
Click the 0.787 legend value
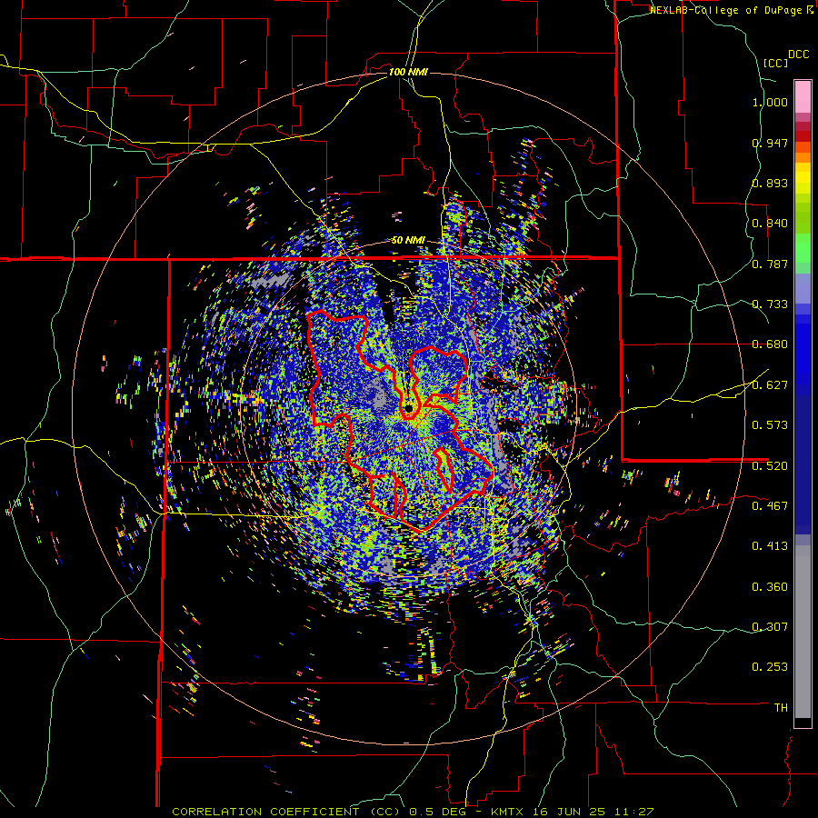coord(770,264)
